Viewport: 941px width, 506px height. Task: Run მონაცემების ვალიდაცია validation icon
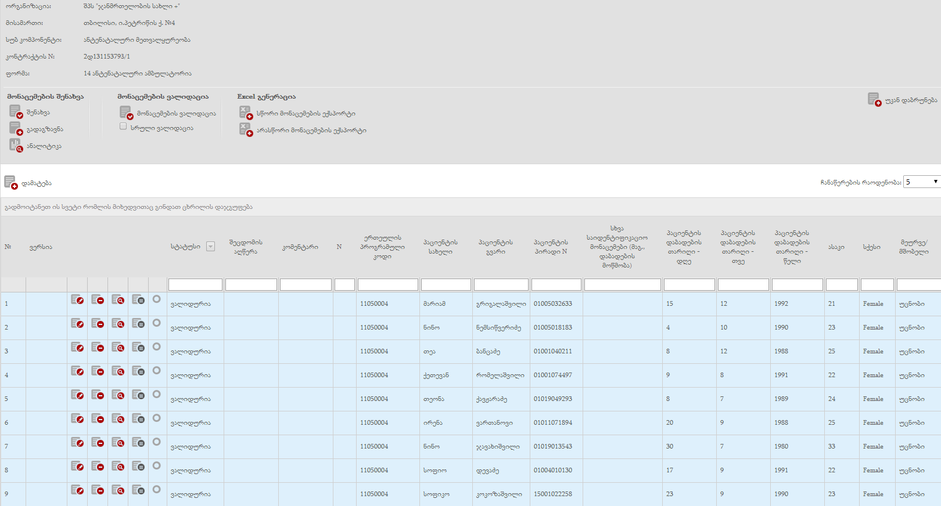click(x=126, y=113)
